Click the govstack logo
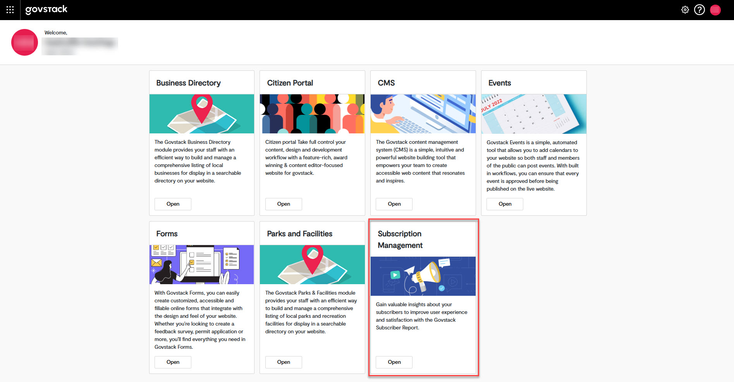This screenshot has height=382, width=734. point(46,10)
